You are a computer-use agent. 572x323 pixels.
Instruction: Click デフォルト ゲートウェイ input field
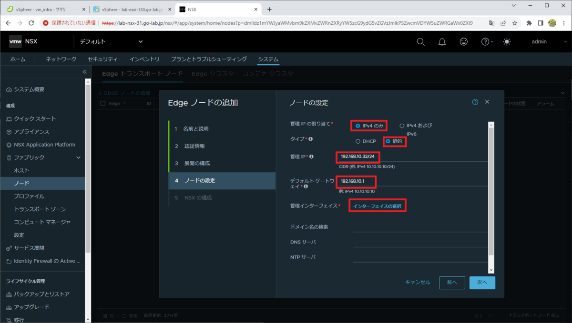click(x=413, y=181)
